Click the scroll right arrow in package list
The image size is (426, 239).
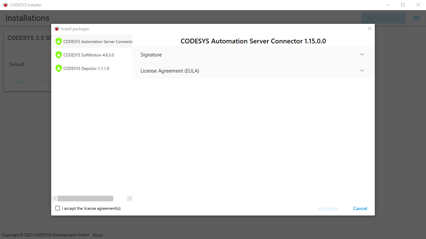coord(129,199)
